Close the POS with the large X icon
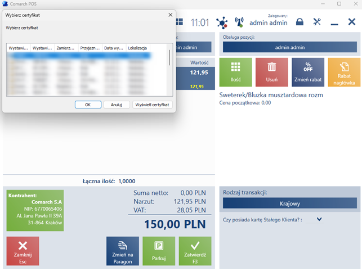The width and height of the screenshot is (362, 272). coord(352,22)
